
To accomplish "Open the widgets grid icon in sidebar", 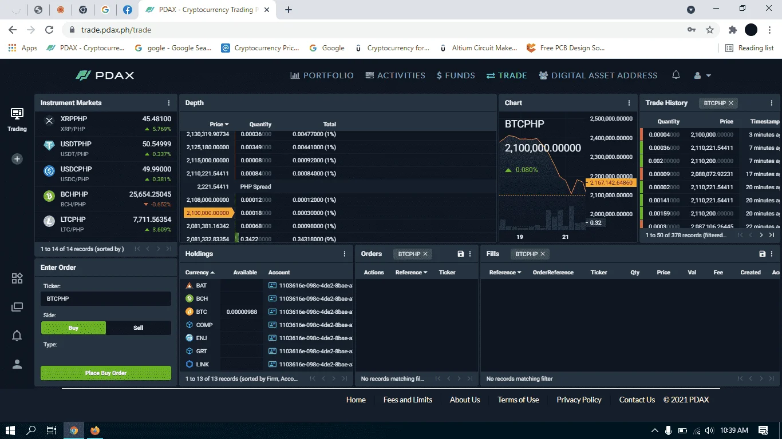I will point(17,278).
